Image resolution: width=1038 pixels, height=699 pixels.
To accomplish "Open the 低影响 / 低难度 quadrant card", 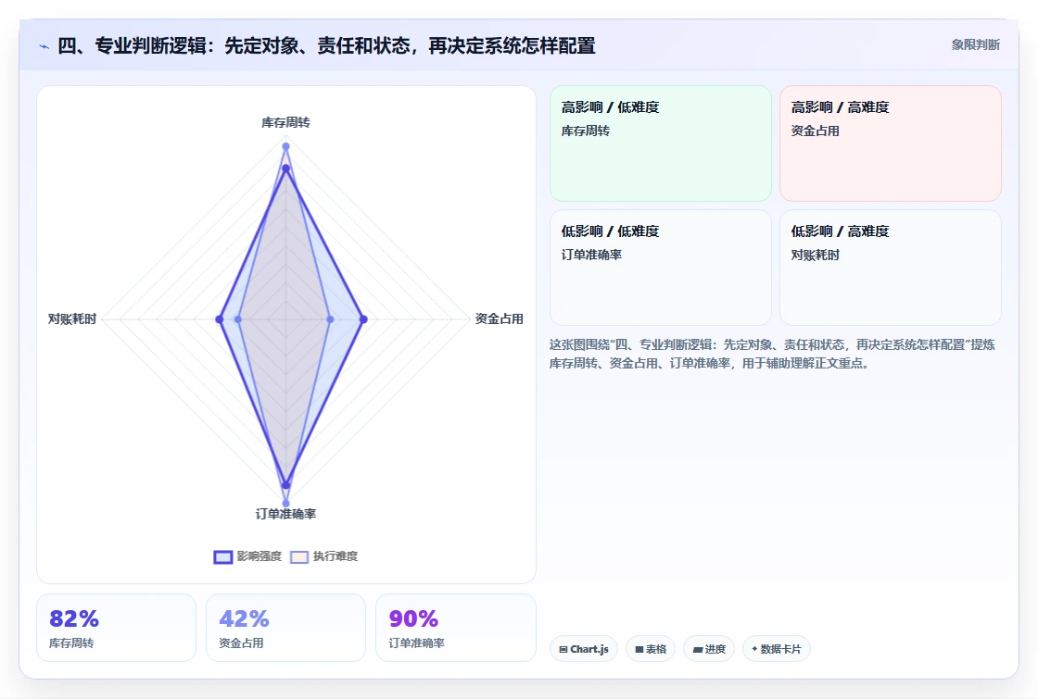I will pyautogui.click(x=661, y=268).
